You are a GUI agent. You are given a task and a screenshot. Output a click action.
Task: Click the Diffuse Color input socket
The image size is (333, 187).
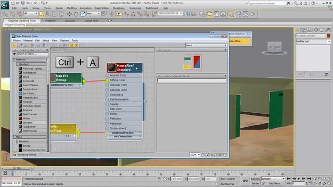tap(107, 80)
